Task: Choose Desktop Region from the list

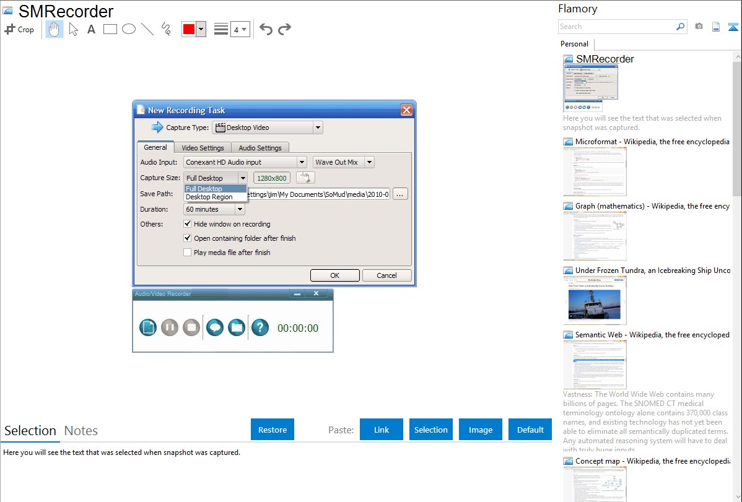Action: pyautogui.click(x=216, y=197)
